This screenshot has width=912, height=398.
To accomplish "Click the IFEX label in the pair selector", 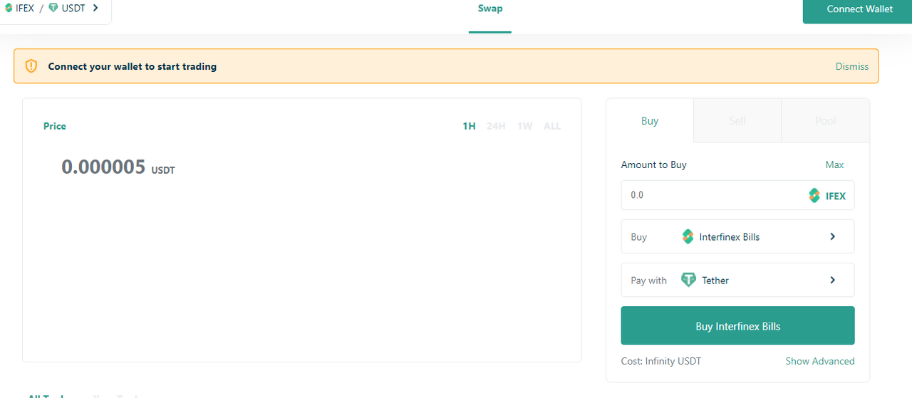I will click(x=25, y=9).
